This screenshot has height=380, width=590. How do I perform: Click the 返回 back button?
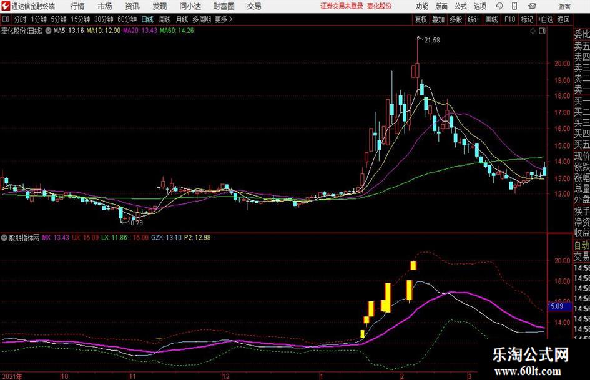[563, 19]
